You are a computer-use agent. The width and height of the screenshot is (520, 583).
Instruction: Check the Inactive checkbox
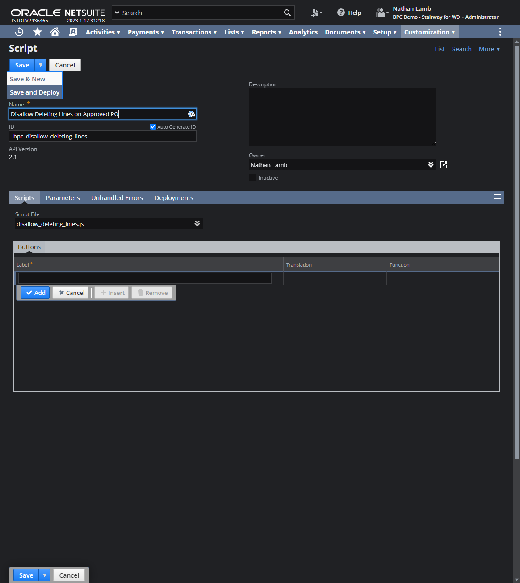tap(252, 177)
